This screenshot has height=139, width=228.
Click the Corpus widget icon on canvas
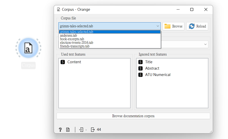28,48
